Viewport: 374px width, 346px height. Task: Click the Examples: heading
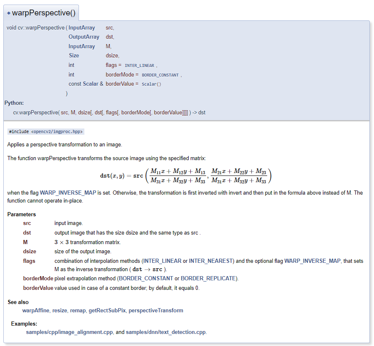24,324
